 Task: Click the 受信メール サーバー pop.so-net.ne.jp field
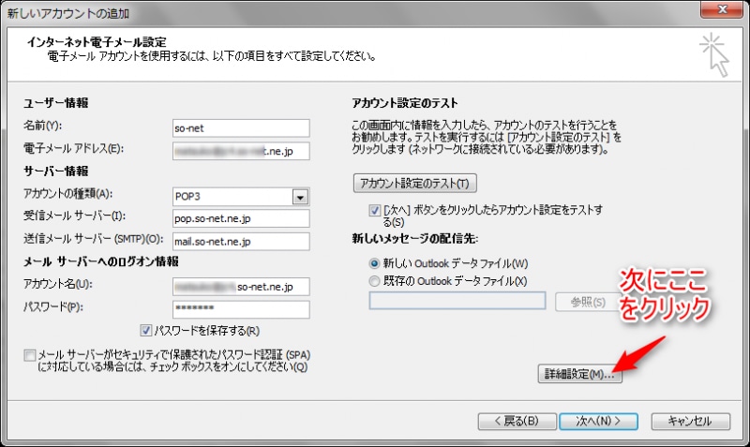[x=241, y=218]
